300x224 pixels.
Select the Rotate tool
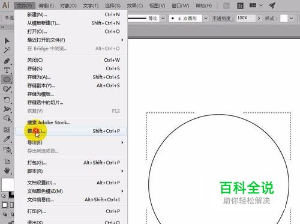coord(7,100)
